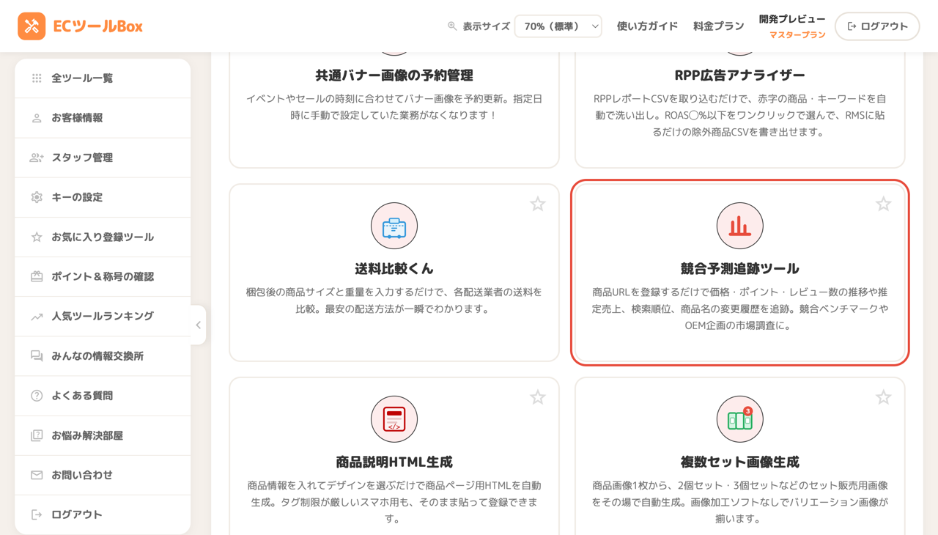This screenshot has height=535, width=938.
Task: Click the 競合予測追跡ツール description text
Action: click(x=740, y=309)
